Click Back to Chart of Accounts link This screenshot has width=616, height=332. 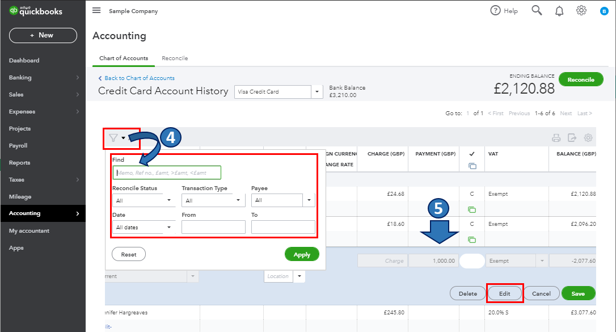point(136,78)
